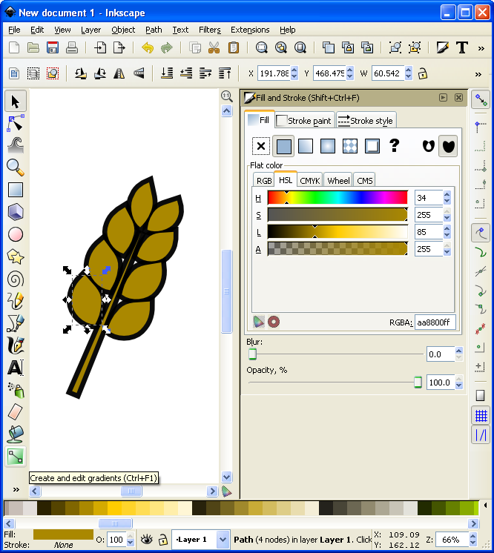Click the Save document icon
Viewport: 494px width, 553px height.
(53, 48)
